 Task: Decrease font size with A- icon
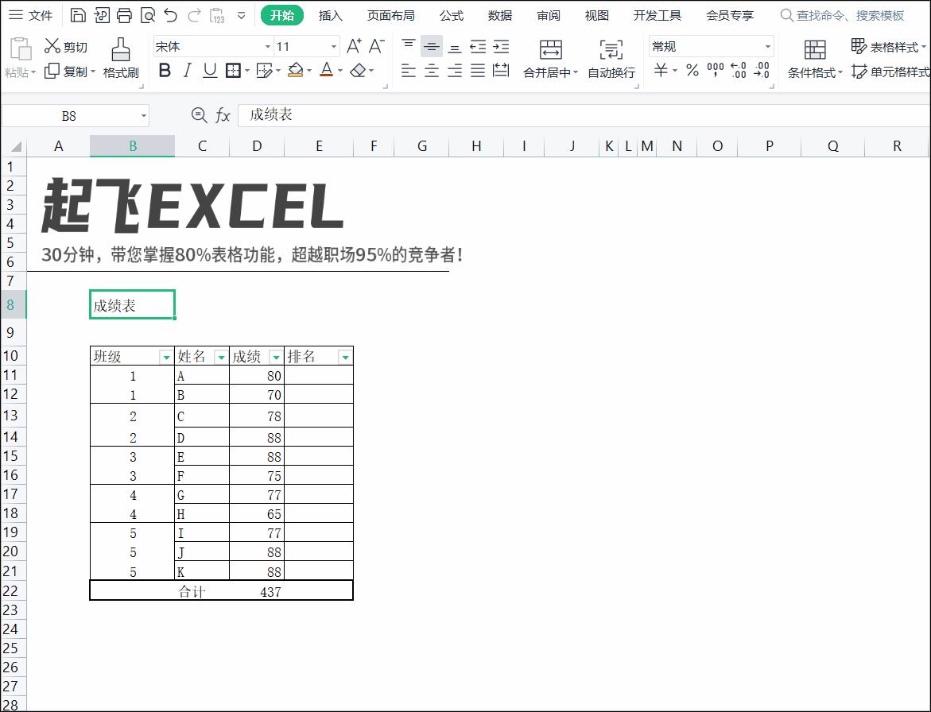coord(376,46)
